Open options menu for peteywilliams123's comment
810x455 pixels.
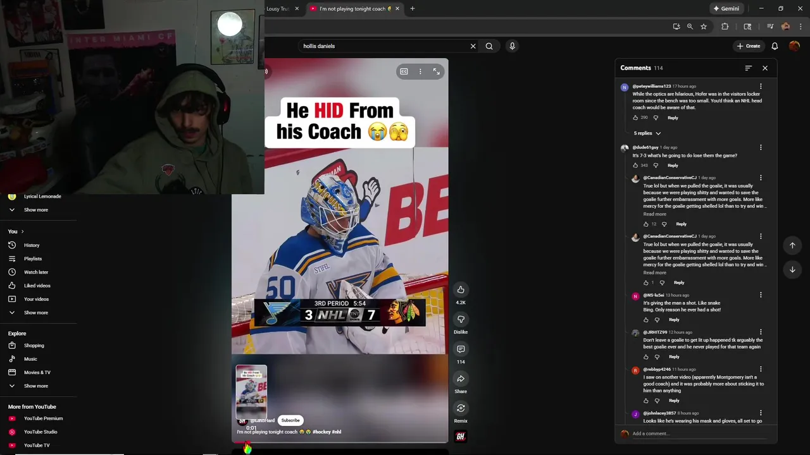click(761, 87)
